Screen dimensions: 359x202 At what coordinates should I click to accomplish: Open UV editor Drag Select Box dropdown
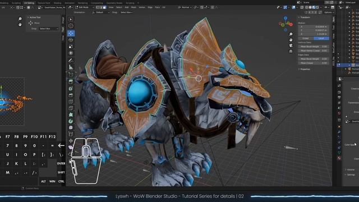click(x=49, y=29)
